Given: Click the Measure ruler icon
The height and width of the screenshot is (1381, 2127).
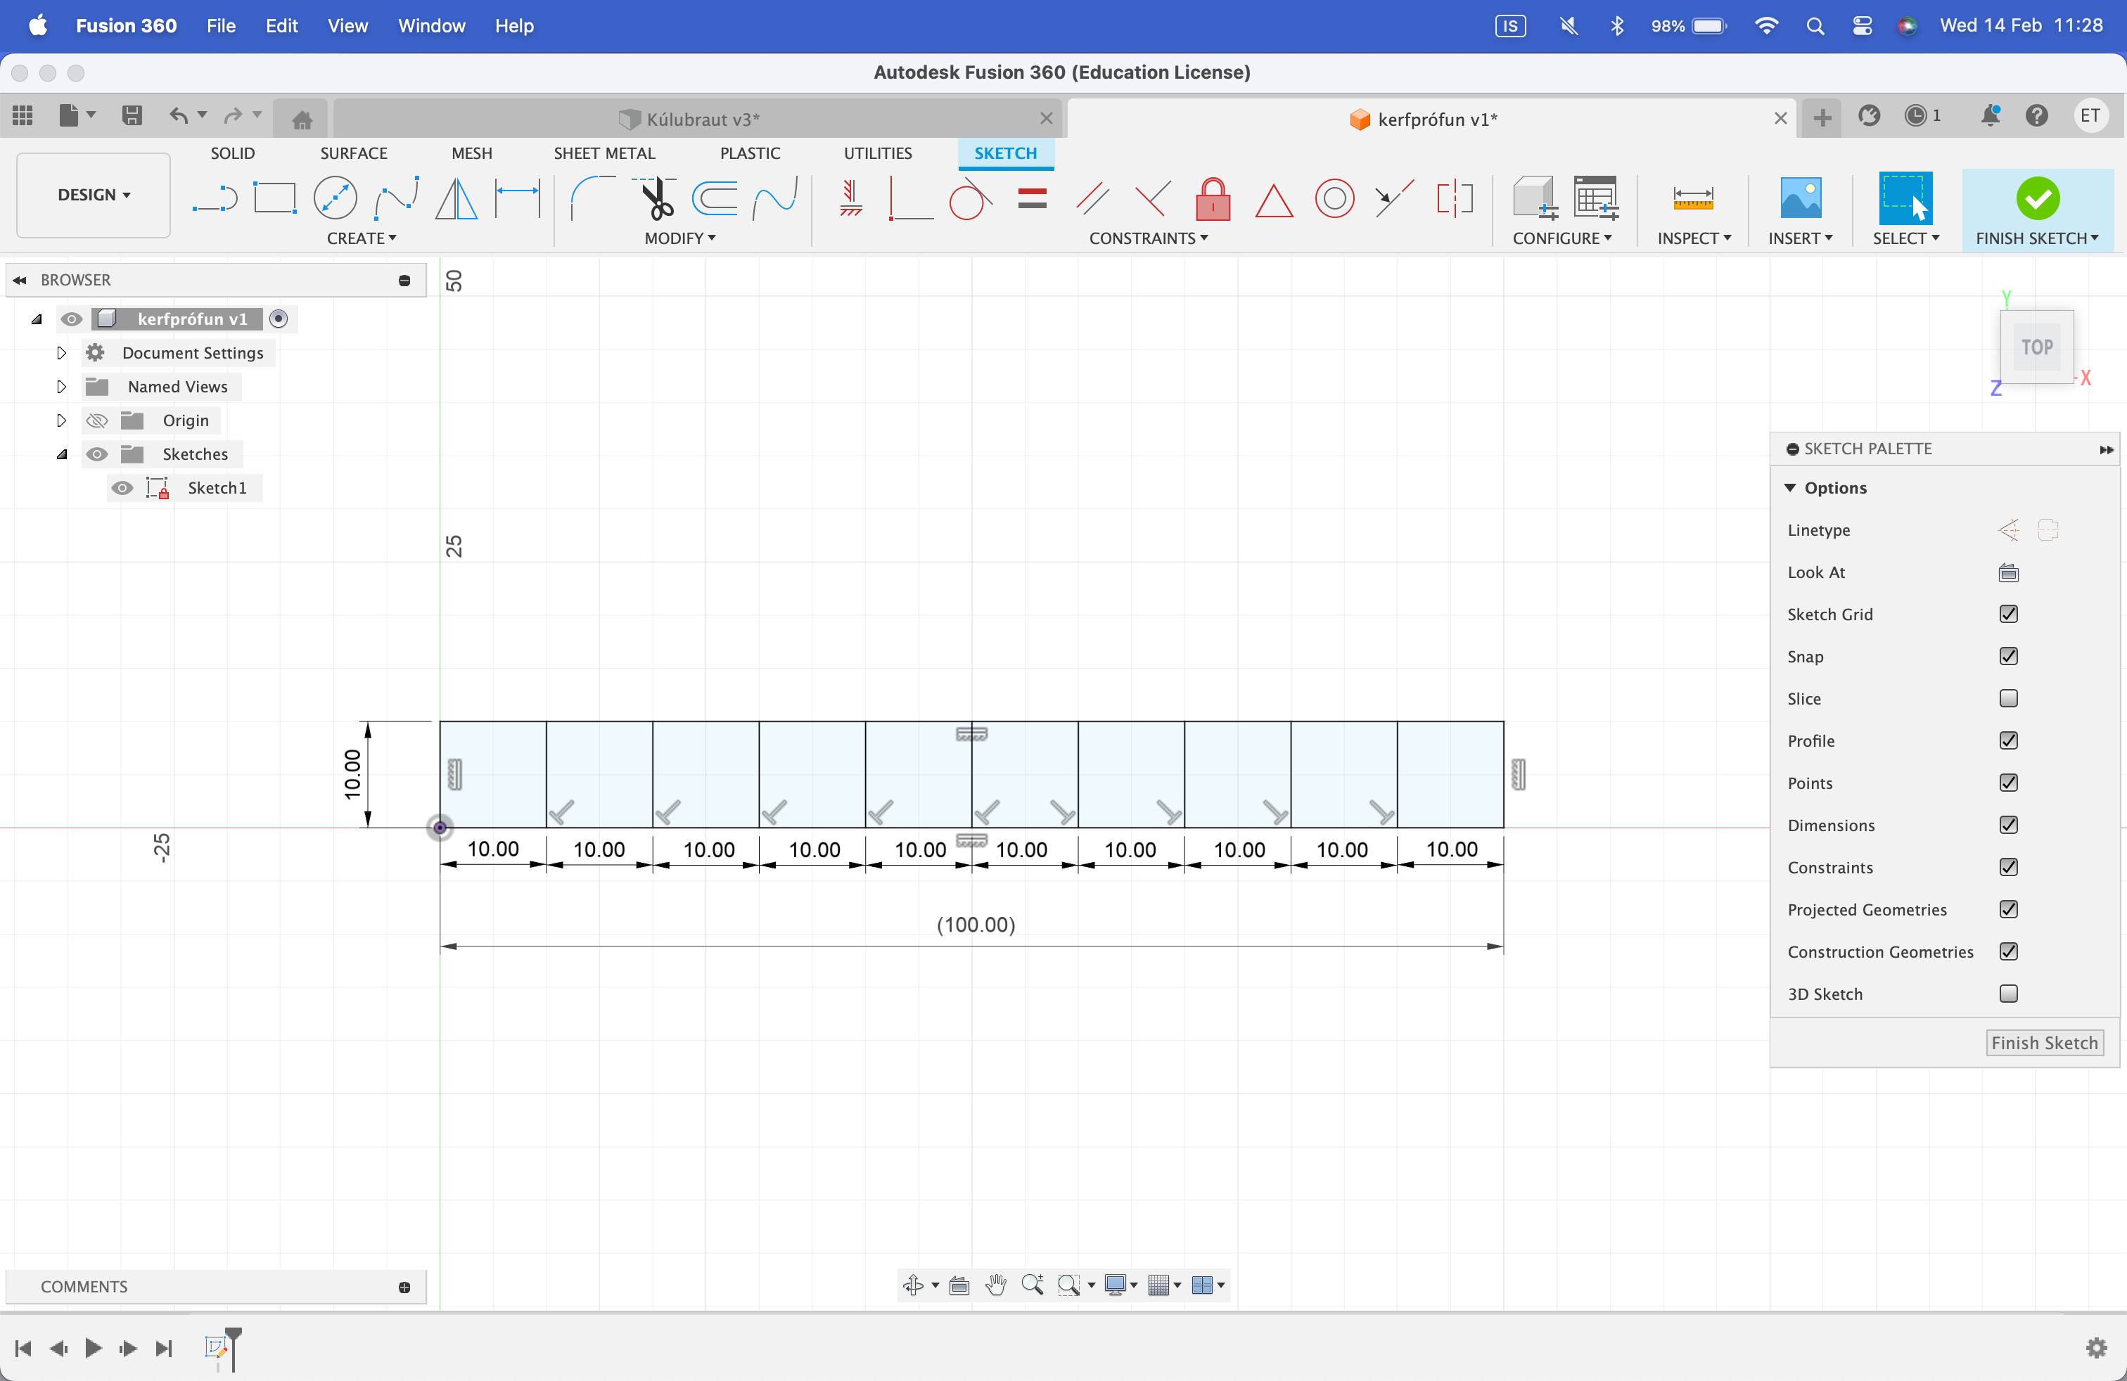Looking at the screenshot, I should [1692, 198].
